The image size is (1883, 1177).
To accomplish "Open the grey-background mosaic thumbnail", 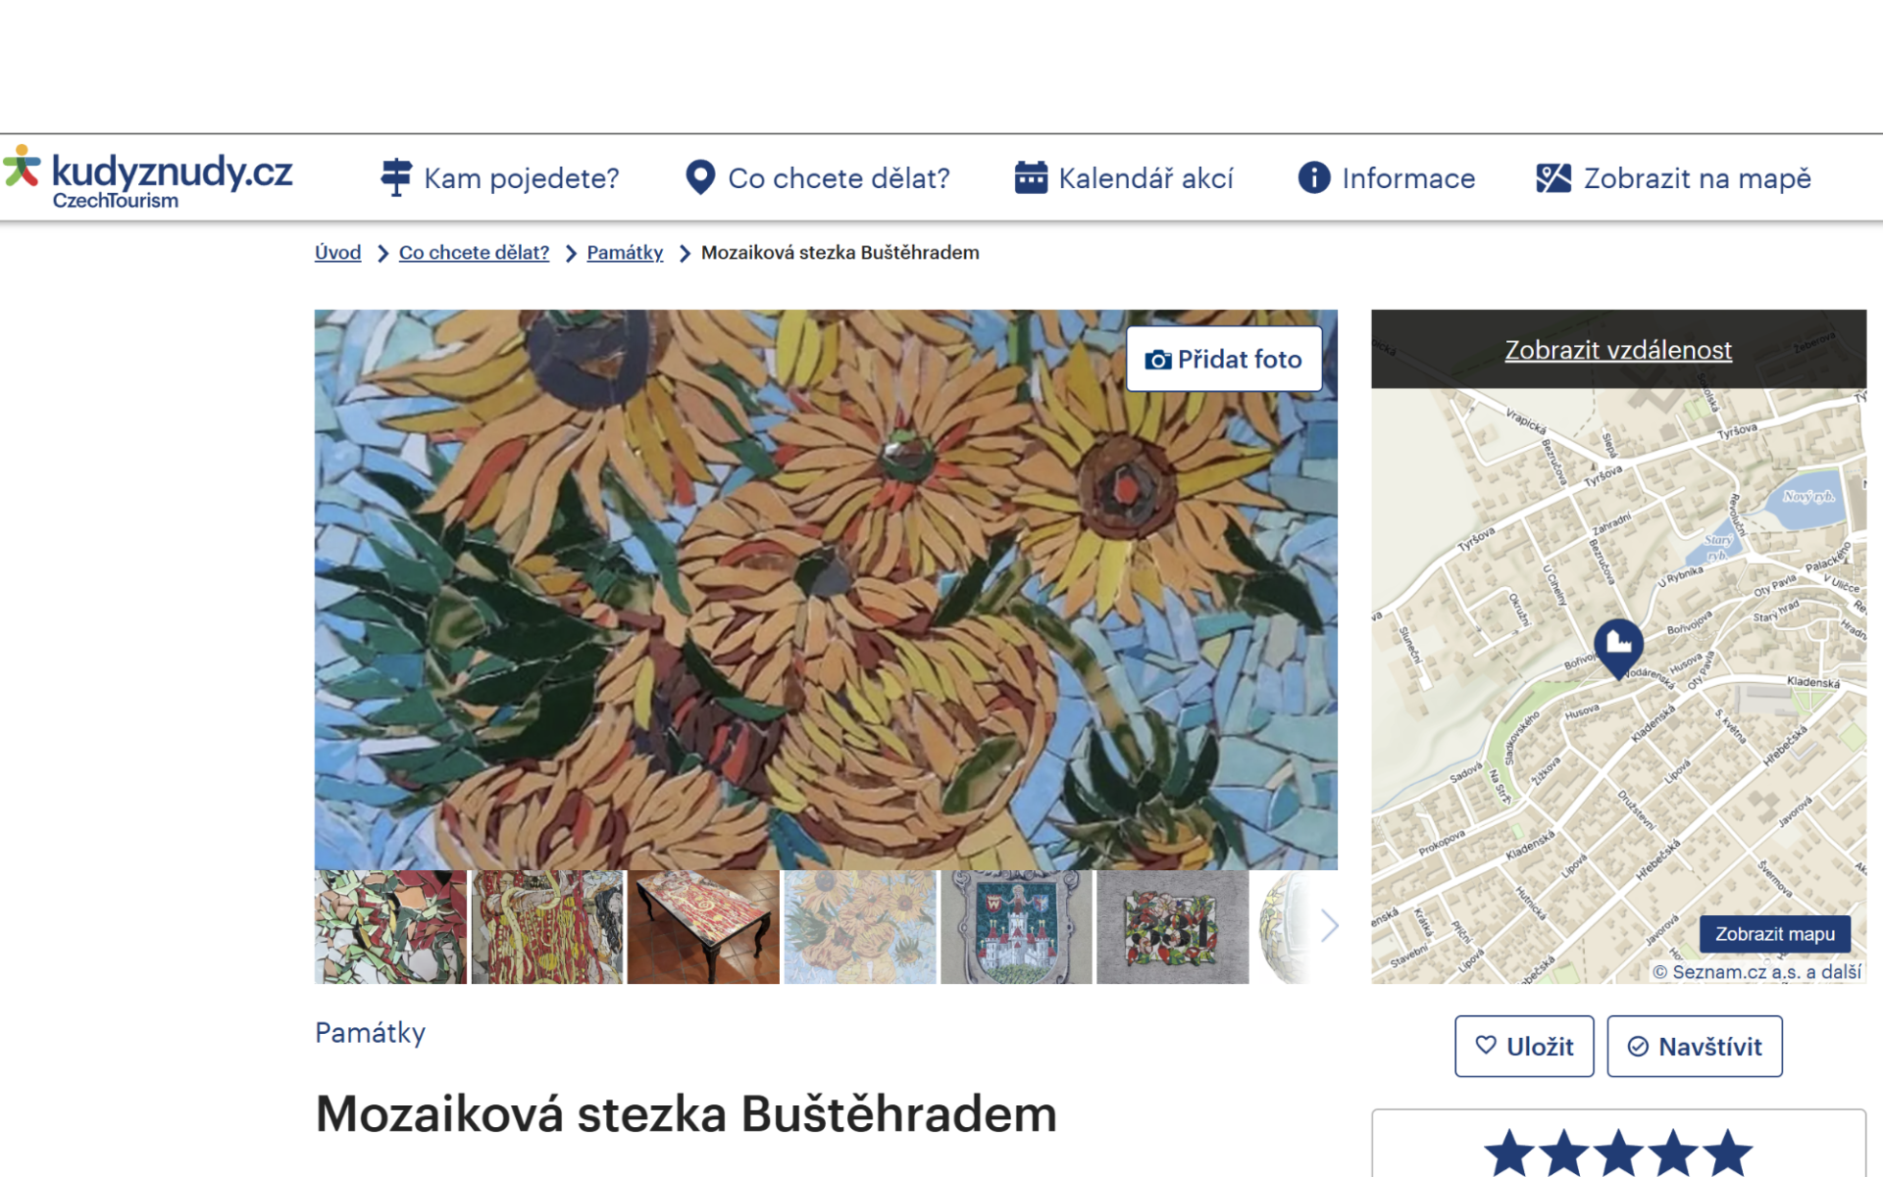I will coord(1173,927).
